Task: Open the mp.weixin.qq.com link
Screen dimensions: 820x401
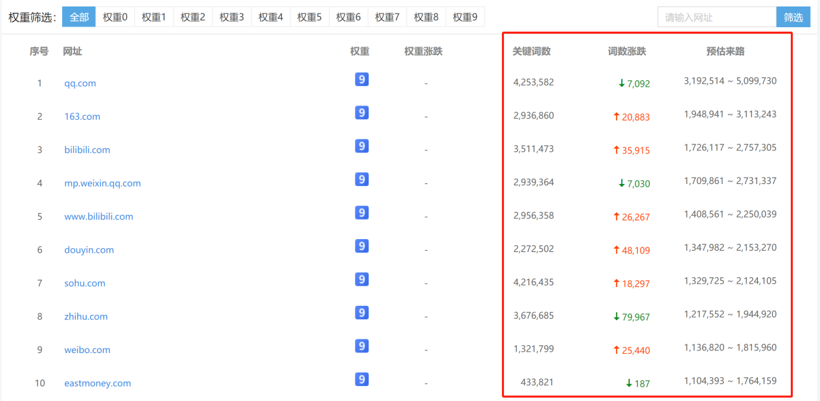Action: (102, 183)
